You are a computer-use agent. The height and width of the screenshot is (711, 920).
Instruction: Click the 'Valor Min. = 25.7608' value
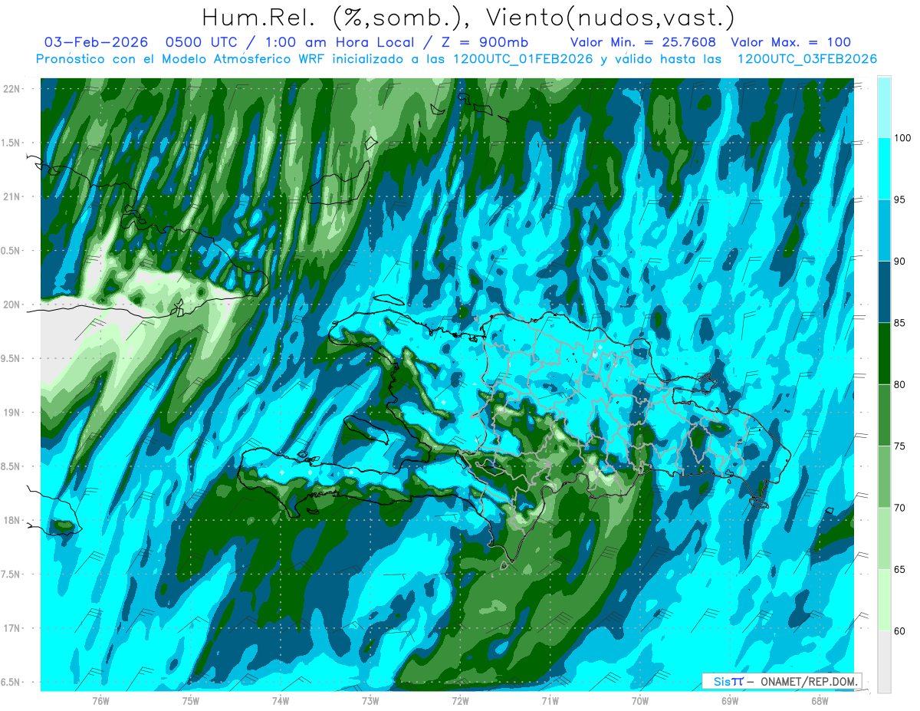(x=644, y=43)
